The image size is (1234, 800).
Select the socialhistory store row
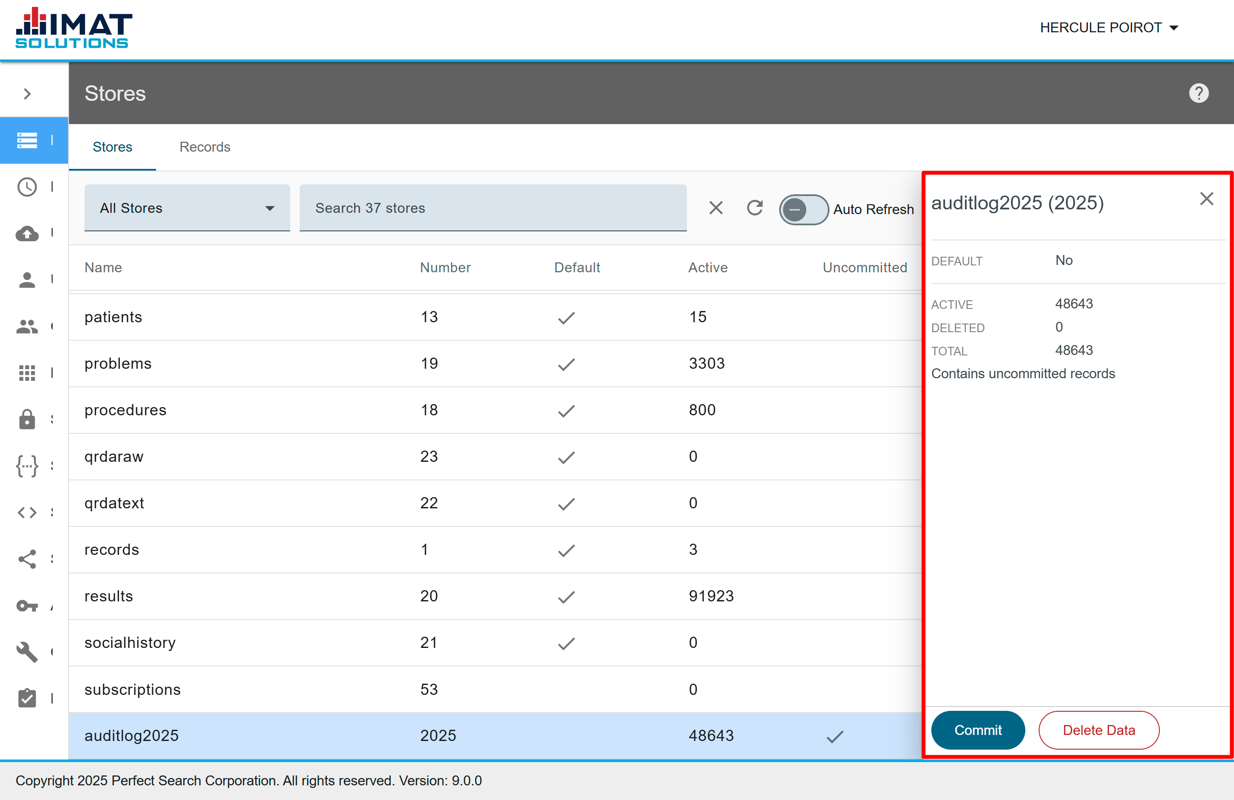point(495,643)
